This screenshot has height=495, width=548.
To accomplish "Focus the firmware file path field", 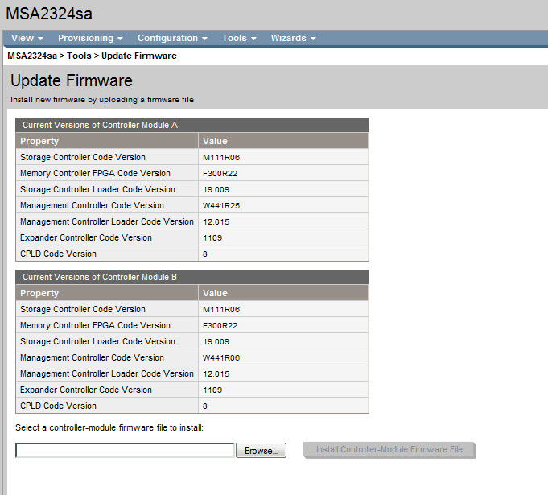I will (125, 450).
